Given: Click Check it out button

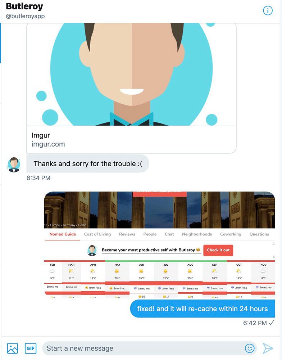Looking at the screenshot, I should coord(218,250).
